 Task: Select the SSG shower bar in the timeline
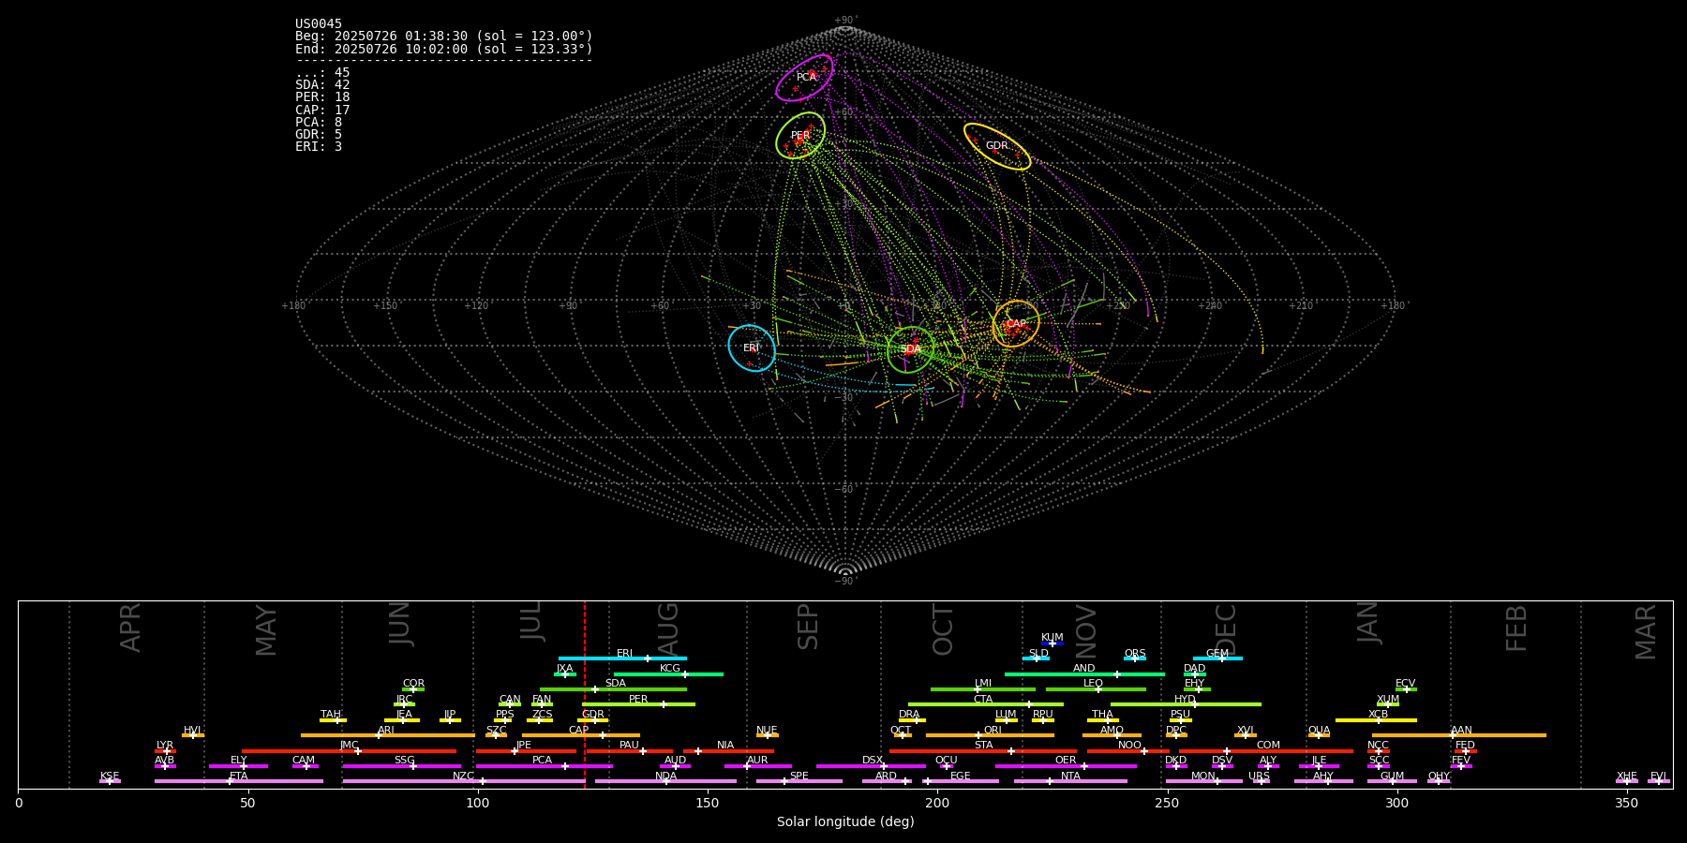click(x=402, y=766)
